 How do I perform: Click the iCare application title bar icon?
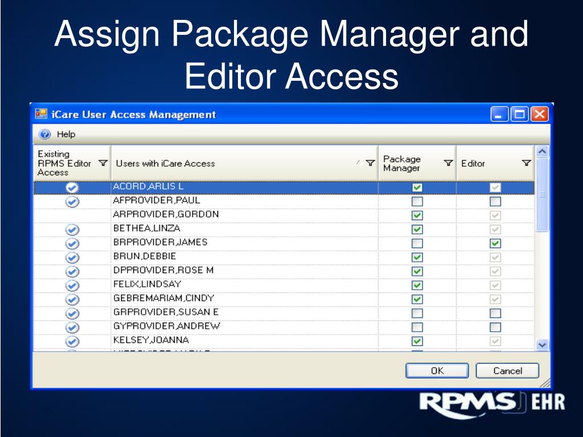click(41, 114)
